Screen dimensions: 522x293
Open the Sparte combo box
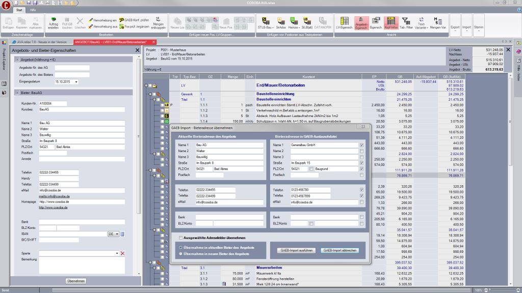point(117,253)
